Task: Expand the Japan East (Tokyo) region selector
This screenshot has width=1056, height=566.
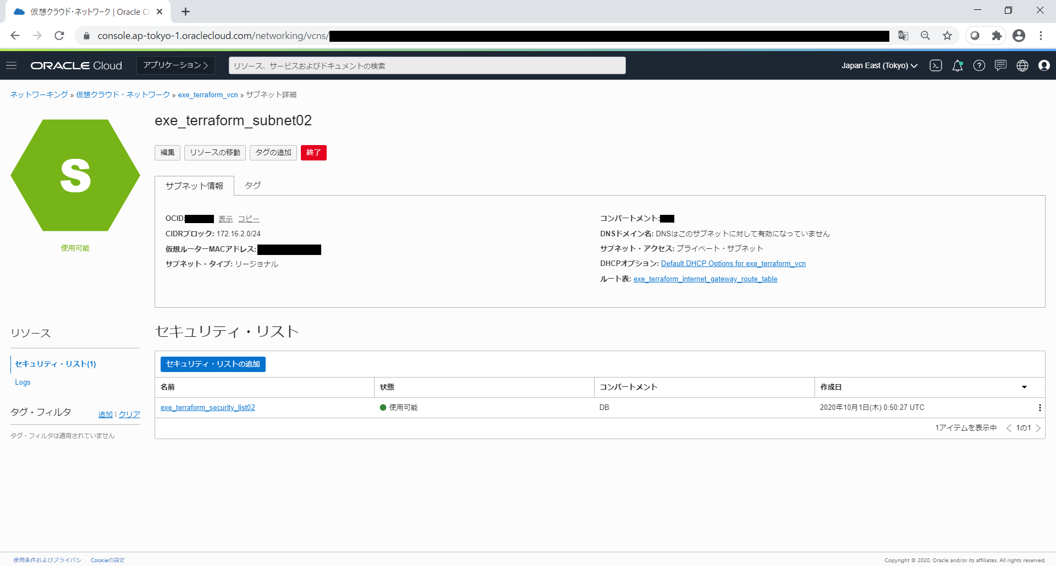Action: pos(879,65)
